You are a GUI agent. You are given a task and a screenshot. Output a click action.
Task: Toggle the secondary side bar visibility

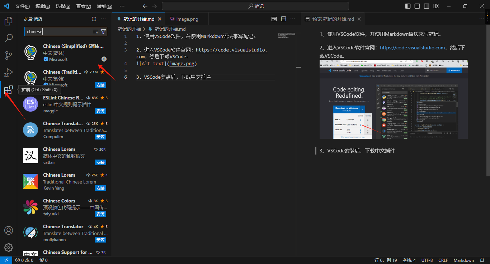coord(427,6)
